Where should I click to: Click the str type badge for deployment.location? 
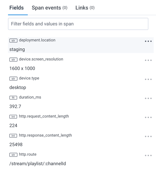(x=13, y=41)
